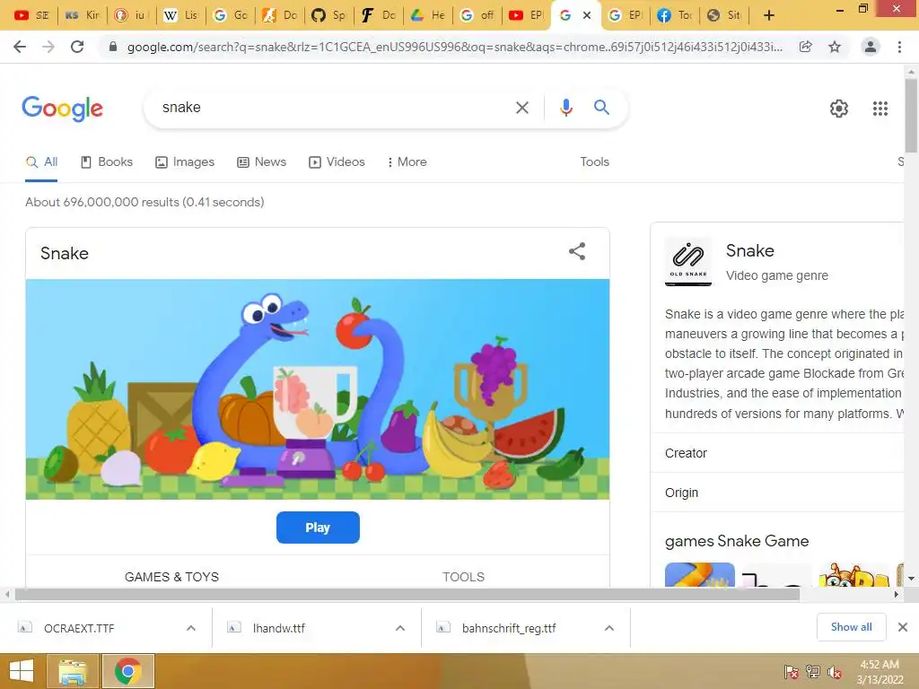Reload the page with the refresh icon

coord(77,47)
